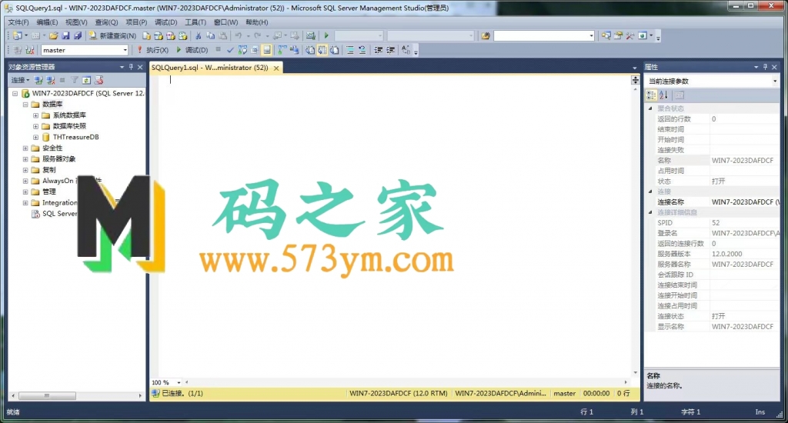Toggle IntelliSense Enabled button
Viewport: 788px width, 423px height.
266,50
